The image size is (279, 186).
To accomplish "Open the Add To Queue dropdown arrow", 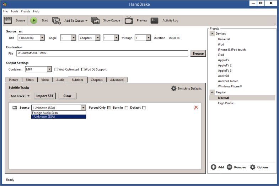I will coord(86,21).
